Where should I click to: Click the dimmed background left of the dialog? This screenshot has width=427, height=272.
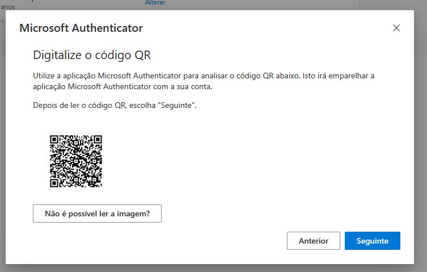coord(2,142)
